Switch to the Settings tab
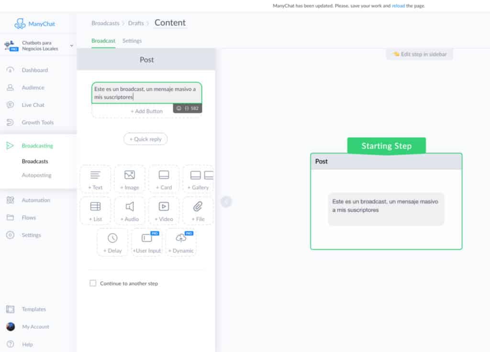The width and height of the screenshot is (490, 352). pyautogui.click(x=132, y=41)
